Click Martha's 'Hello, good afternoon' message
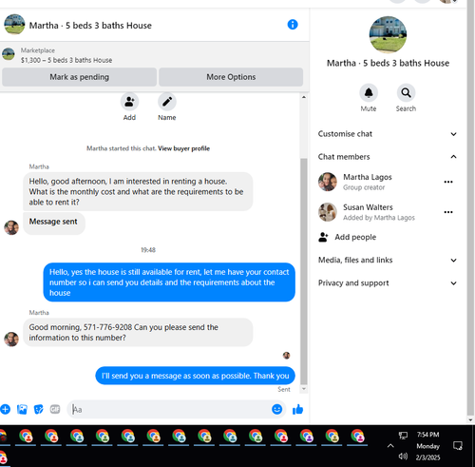This screenshot has height=467, width=475. pyautogui.click(x=138, y=191)
